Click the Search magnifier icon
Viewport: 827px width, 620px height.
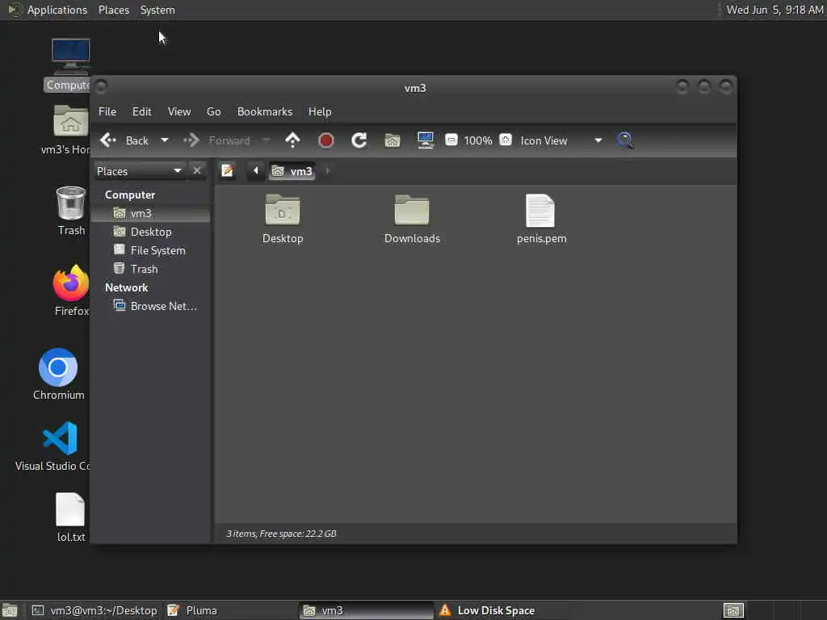click(x=625, y=140)
